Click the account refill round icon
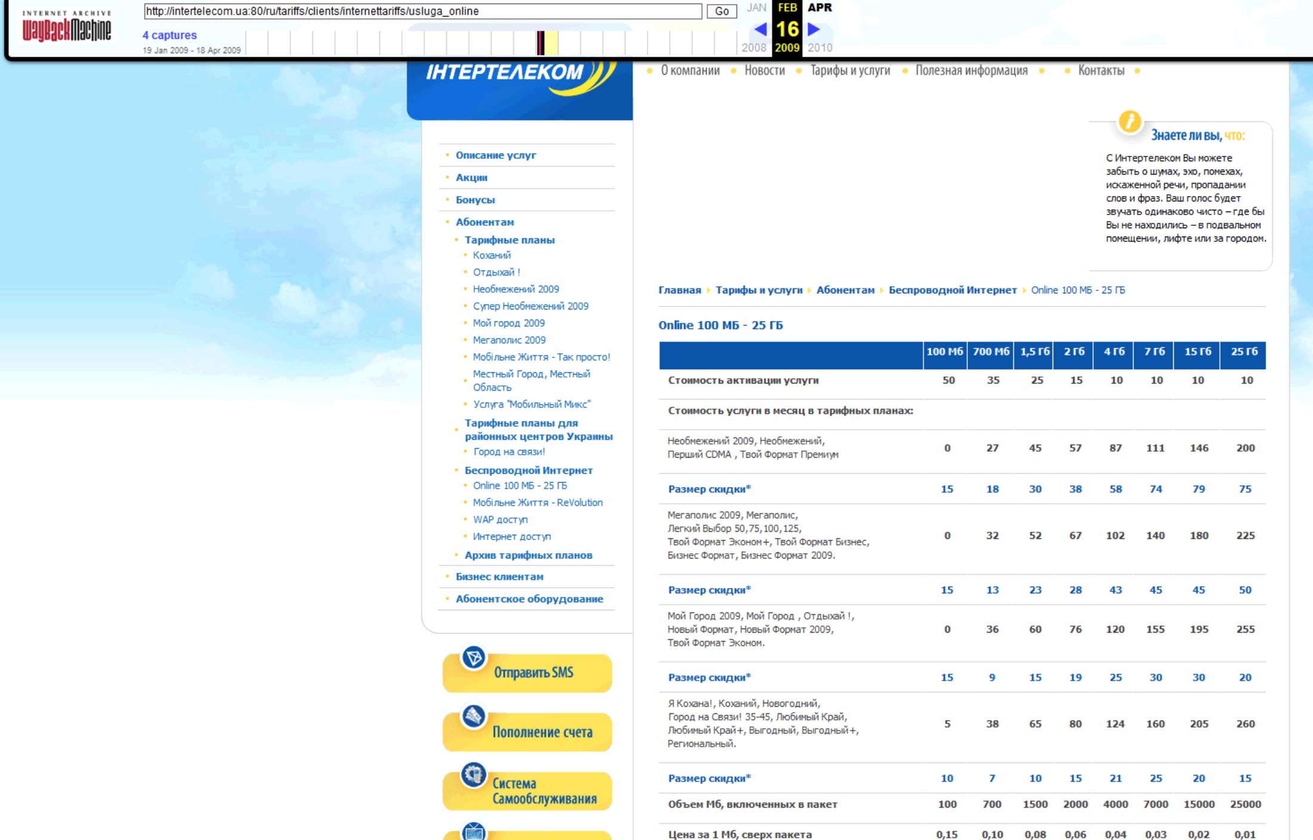Screen dimensions: 1313x840 point(474,716)
